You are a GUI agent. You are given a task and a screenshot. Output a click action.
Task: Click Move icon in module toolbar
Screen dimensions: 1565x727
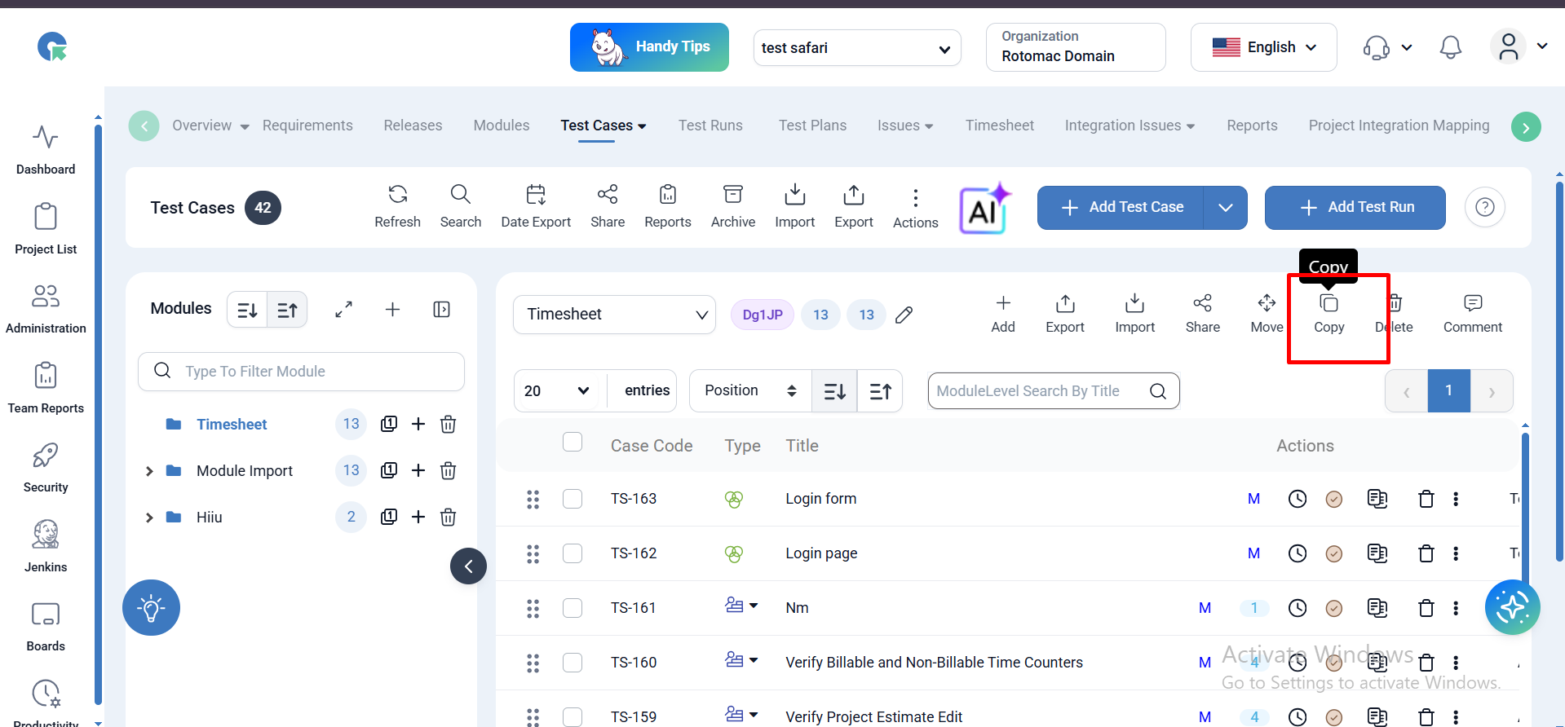(x=1267, y=304)
